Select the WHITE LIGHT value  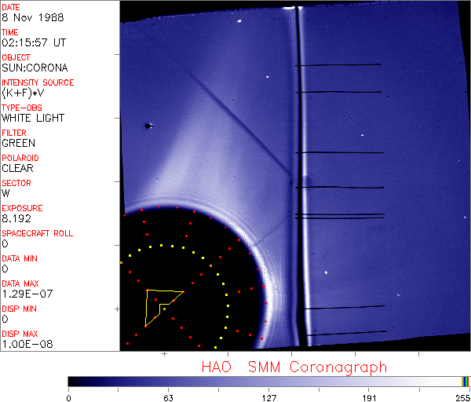pos(33,118)
